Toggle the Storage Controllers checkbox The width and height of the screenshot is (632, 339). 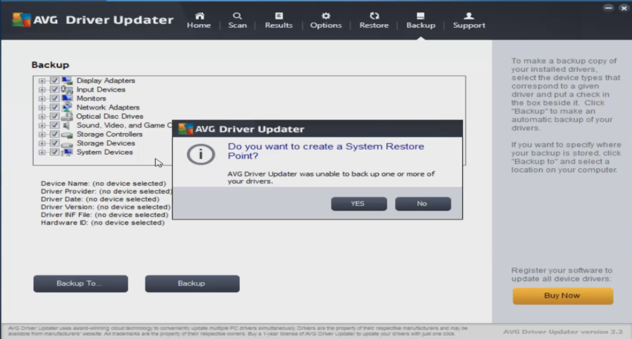(x=54, y=134)
